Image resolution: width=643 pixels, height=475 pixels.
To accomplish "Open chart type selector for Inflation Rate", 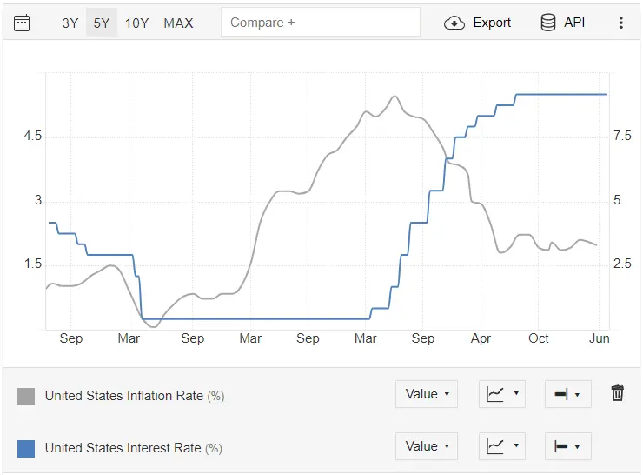I will 502,394.
